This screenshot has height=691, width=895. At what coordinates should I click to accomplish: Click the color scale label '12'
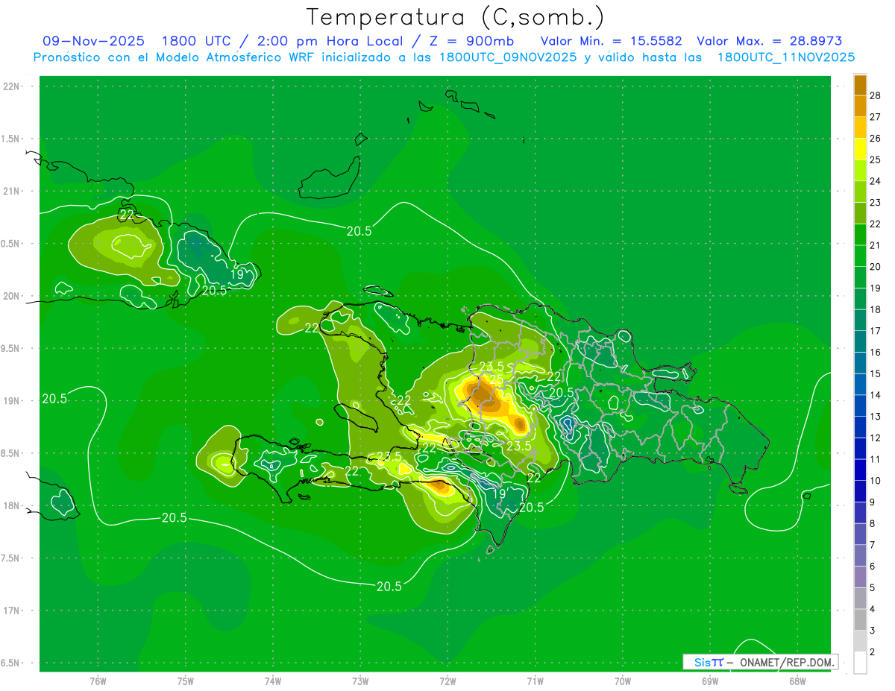click(875, 438)
